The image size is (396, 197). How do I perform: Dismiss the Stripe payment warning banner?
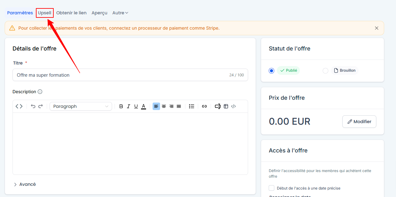(377, 28)
